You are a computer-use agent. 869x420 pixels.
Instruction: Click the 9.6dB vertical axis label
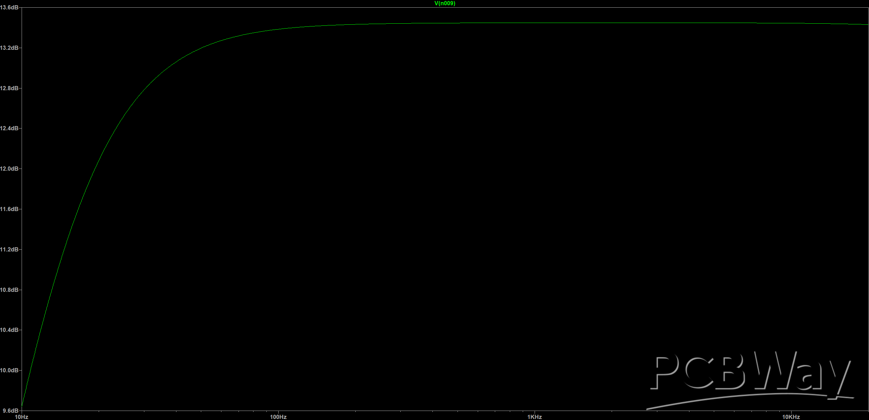click(10, 411)
